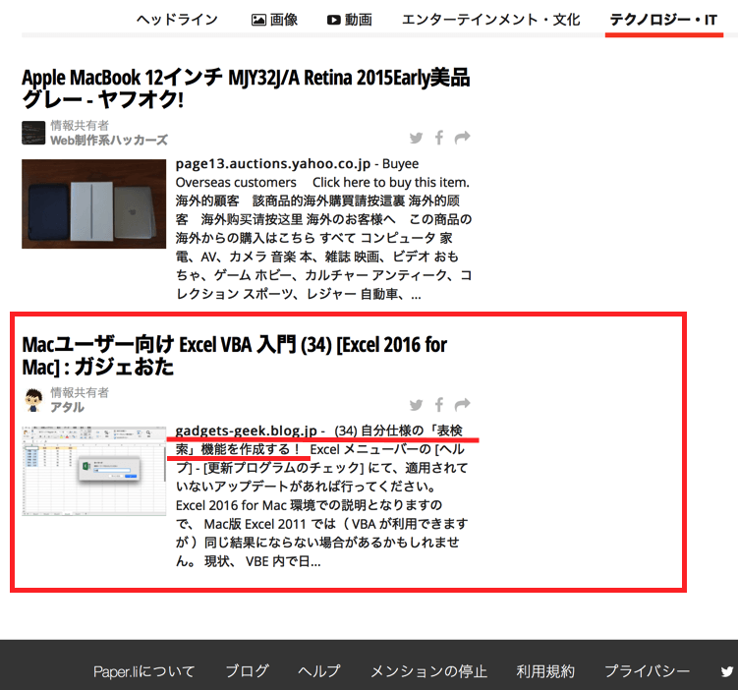Open the Macユーザー向け Excel VBA 入門 headline
Viewport: 738px width, 690px height.
235,356
